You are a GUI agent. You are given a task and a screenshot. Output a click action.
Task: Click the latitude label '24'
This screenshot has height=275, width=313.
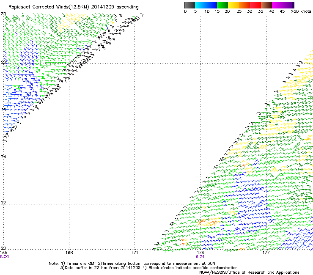coord(3,157)
